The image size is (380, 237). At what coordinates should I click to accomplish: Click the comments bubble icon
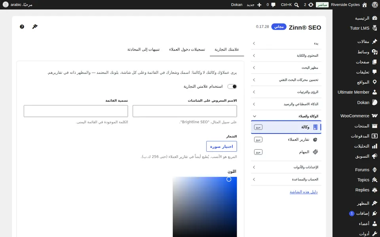pyautogui.click(x=274, y=5)
